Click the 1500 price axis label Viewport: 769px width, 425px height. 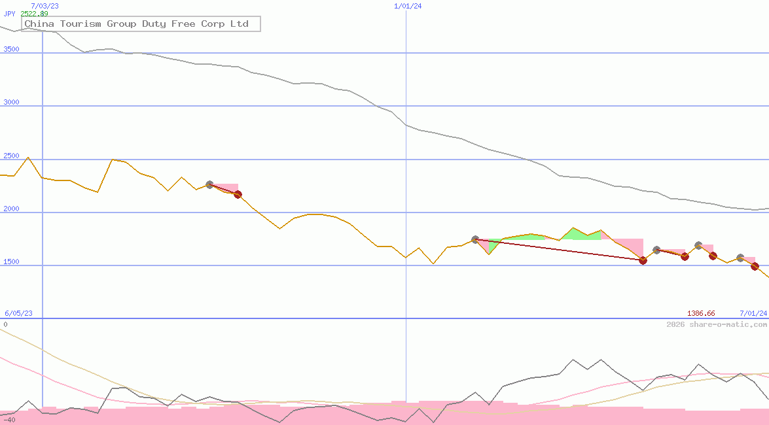click(11, 262)
